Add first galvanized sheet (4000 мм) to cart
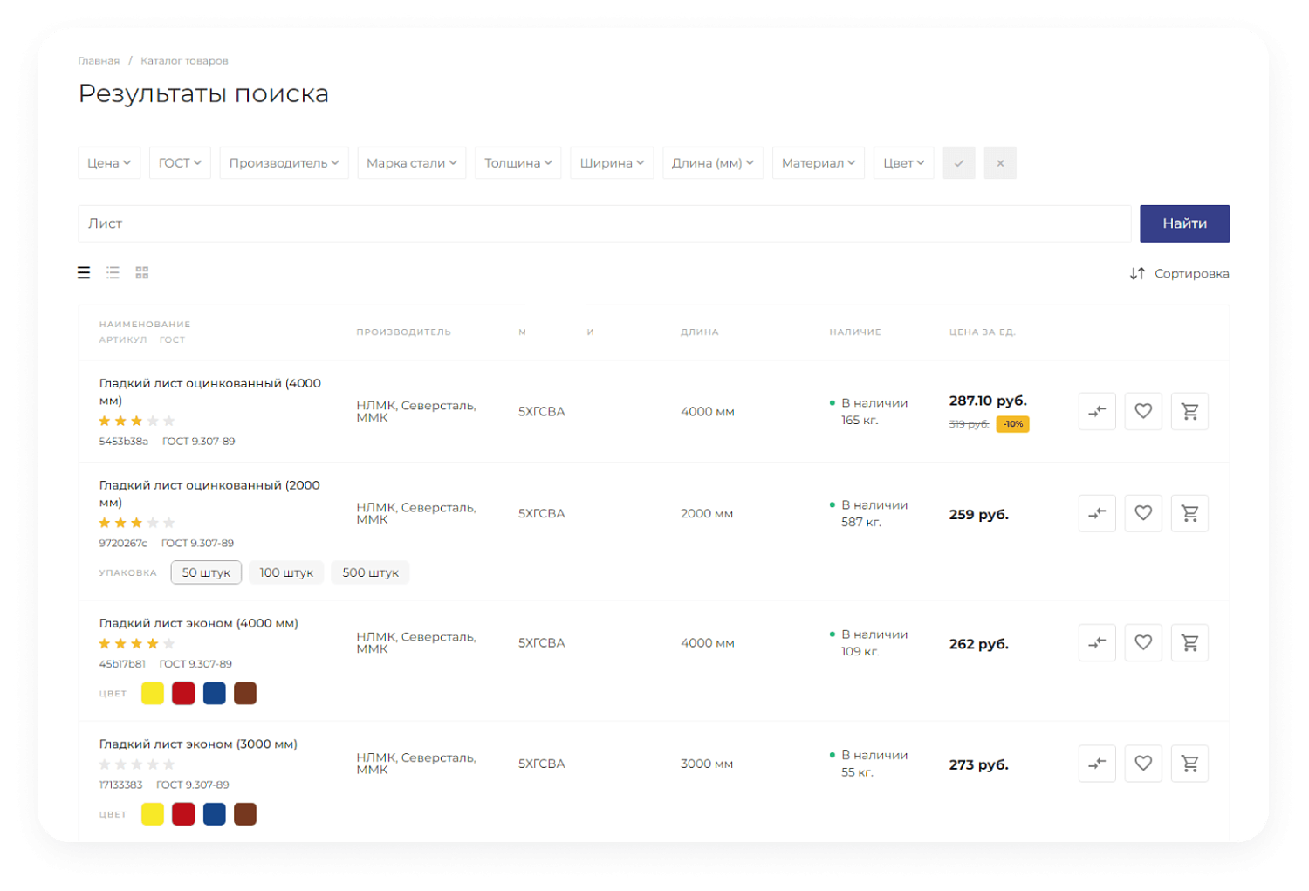This screenshot has width=1309, height=891. click(1189, 411)
